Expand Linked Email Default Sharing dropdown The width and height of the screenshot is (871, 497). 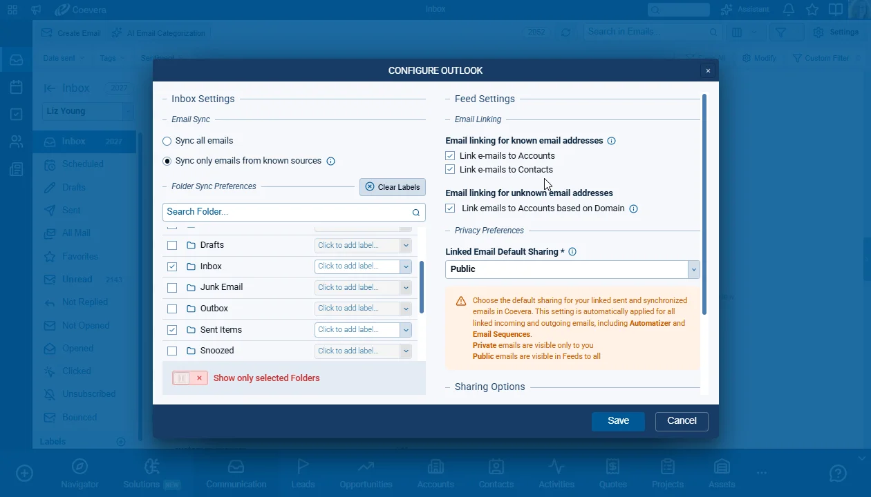693,269
